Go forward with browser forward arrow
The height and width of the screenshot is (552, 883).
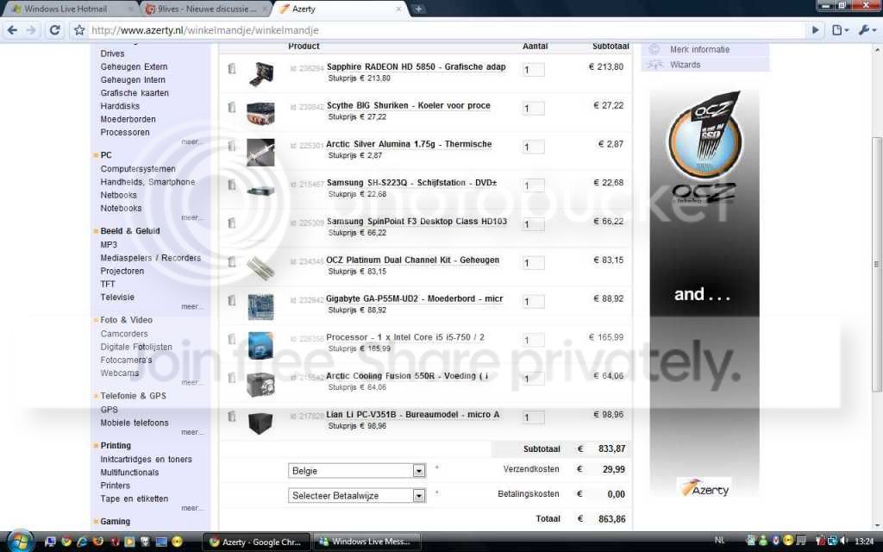(32, 30)
